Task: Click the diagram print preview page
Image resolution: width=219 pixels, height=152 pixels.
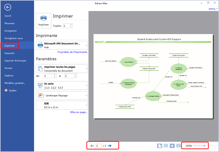Action: (153, 77)
